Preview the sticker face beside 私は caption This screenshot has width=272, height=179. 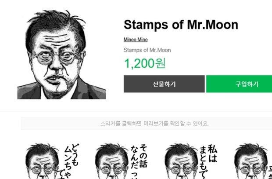181,161
